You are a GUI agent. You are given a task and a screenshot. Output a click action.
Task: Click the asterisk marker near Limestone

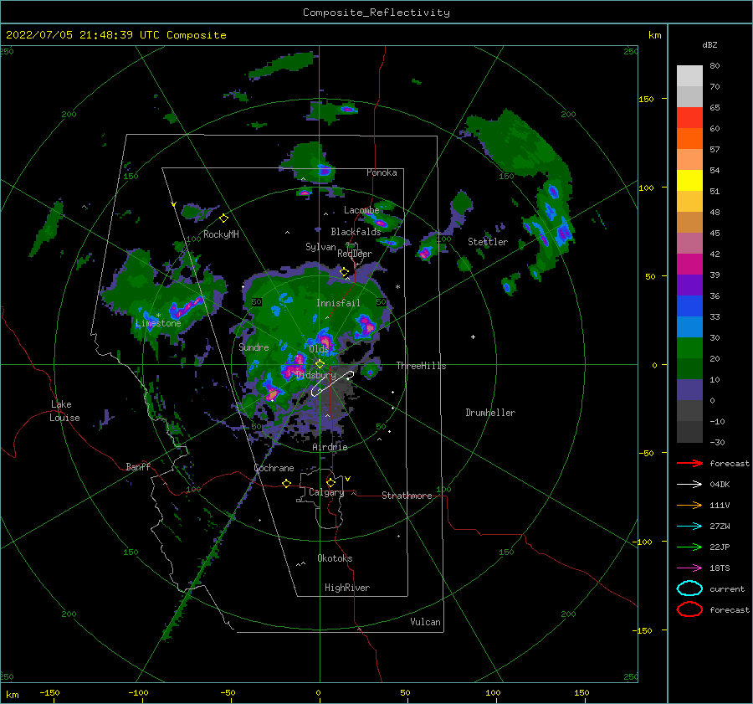tap(158, 316)
